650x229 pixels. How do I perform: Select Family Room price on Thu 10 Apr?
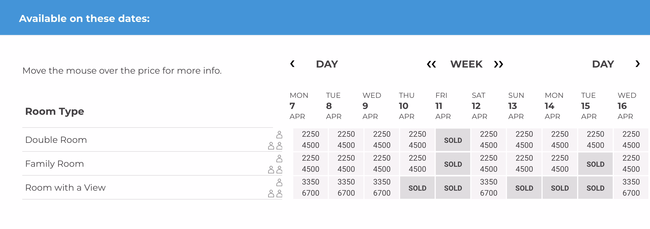coord(417,164)
